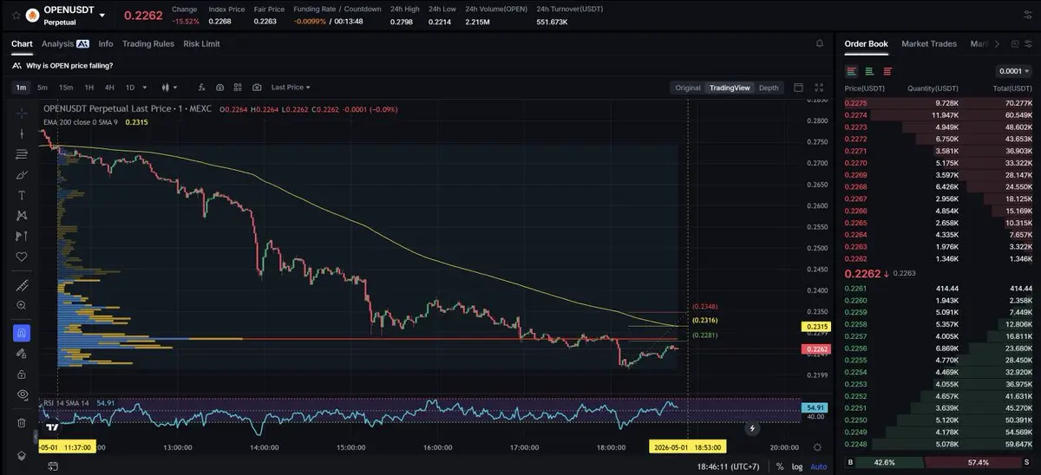1041x475 pixels.
Task: Switch to the TradingView chart view
Action: (x=730, y=88)
